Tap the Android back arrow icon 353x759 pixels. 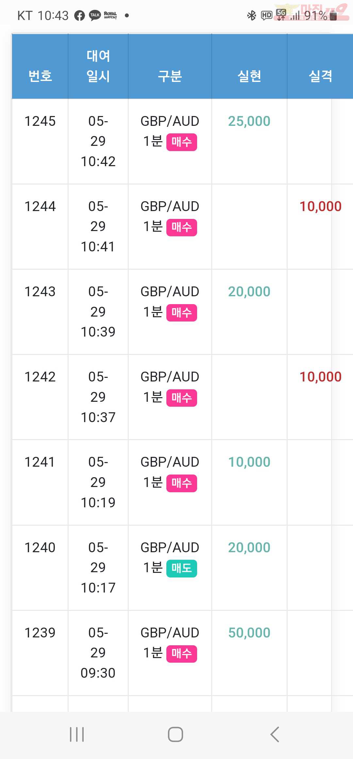(275, 734)
